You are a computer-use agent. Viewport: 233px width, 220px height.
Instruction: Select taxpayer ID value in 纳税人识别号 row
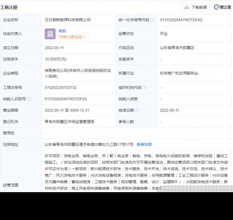[x=66, y=99]
